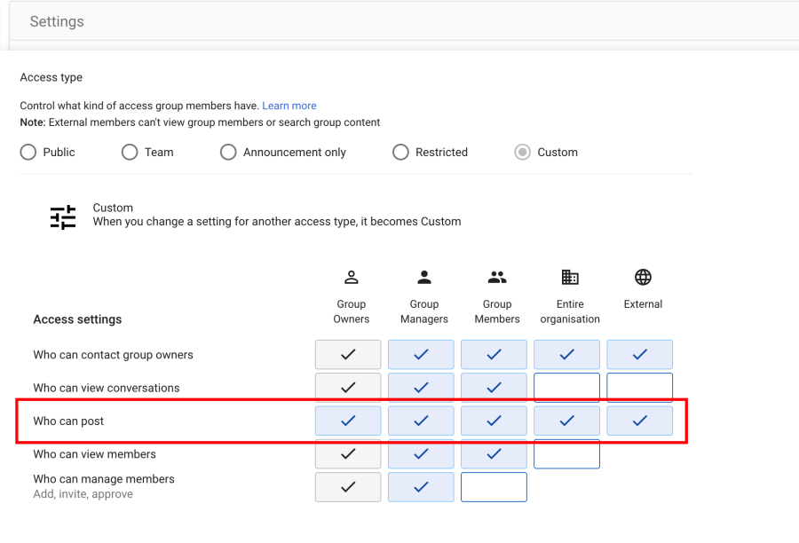This screenshot has height=543, width=799.
Task: Select the Public access type
Action: [28, 153]
